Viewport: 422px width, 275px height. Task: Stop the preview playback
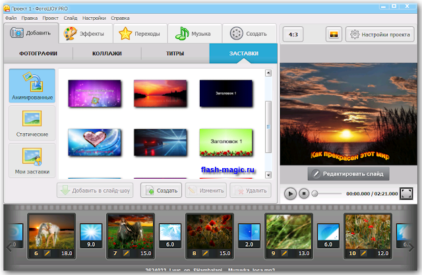pos(304,193)
